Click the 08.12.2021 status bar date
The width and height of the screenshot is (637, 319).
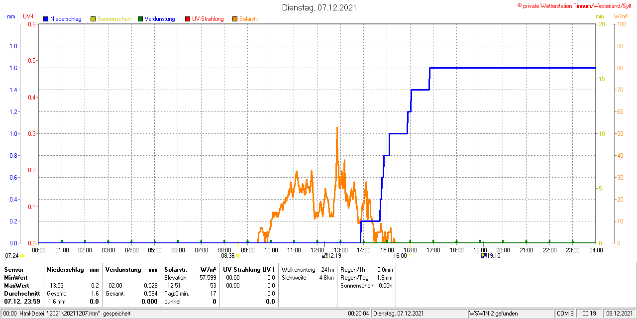click(620, 314)
